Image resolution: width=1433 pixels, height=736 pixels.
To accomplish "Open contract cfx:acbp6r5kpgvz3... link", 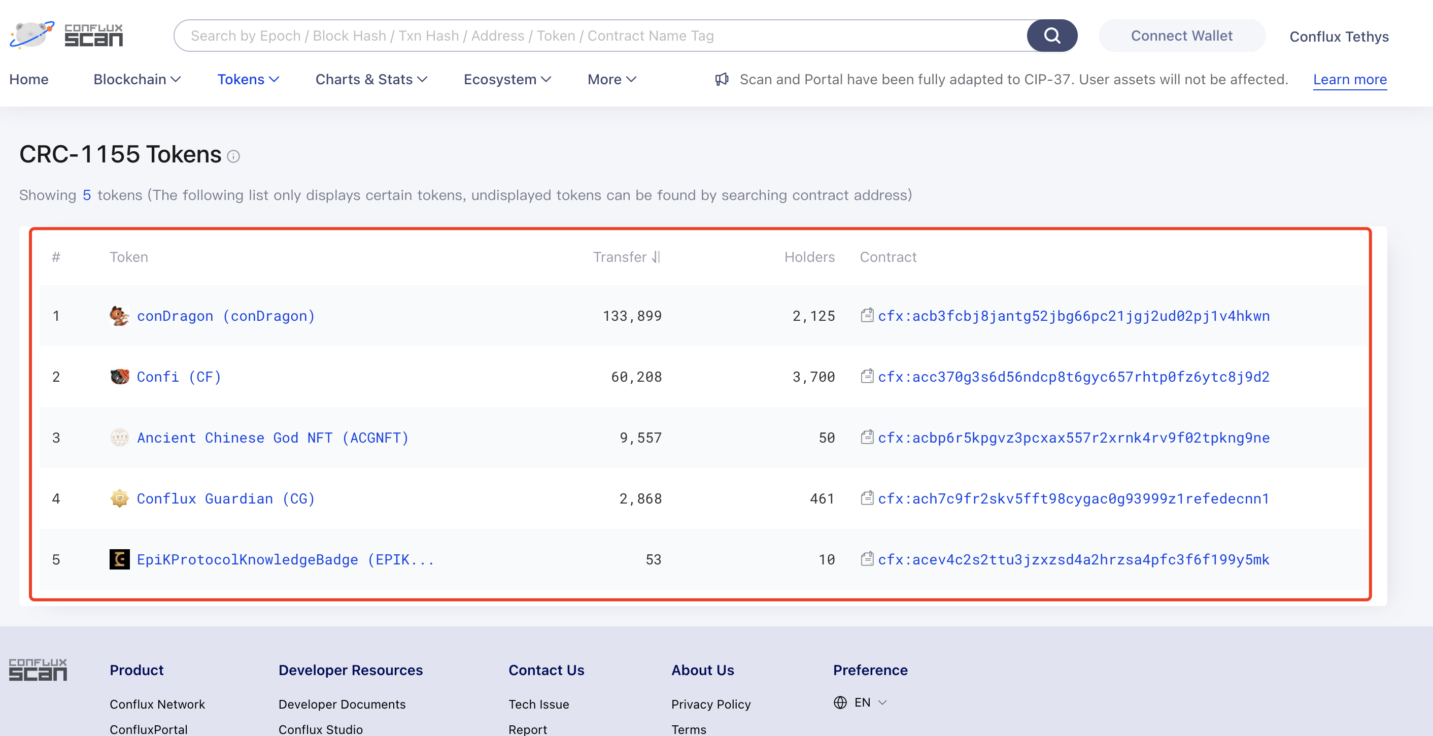I will (x=1074, y=438).
